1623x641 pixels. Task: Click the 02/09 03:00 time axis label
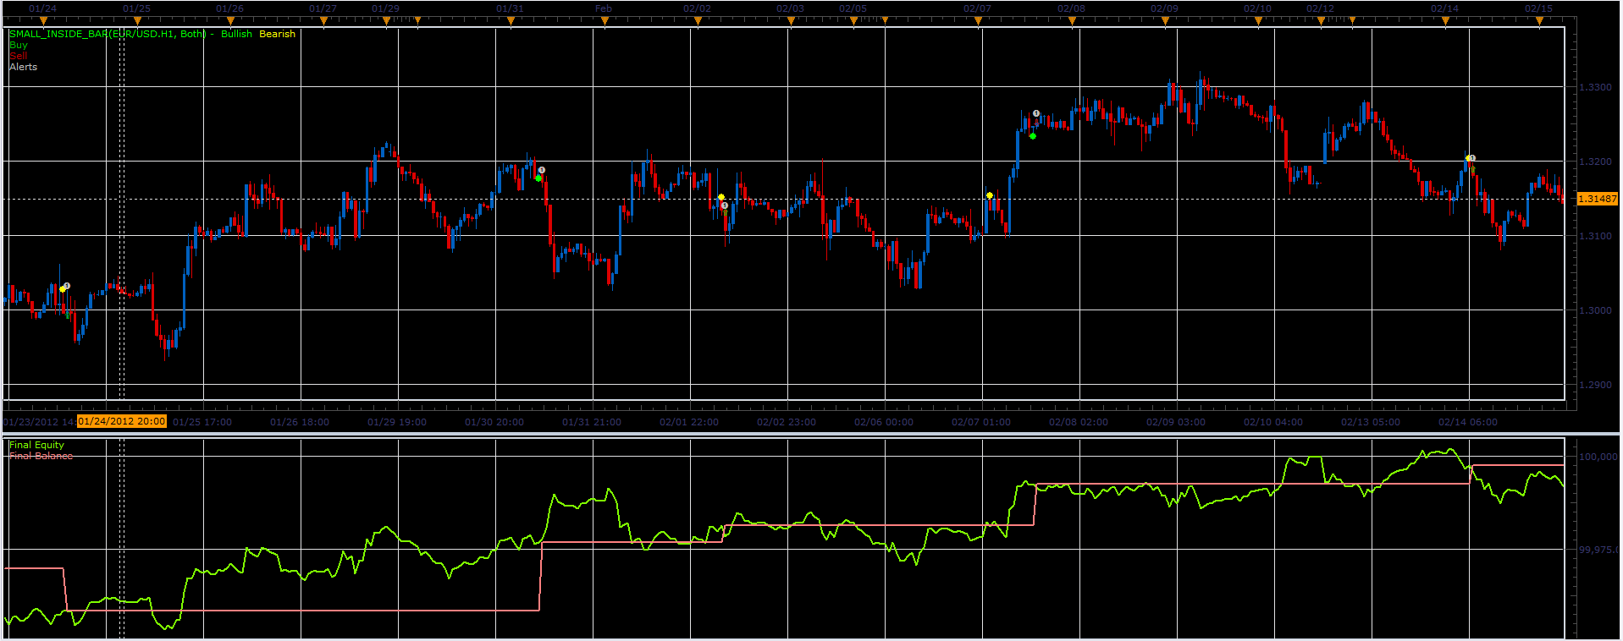tap(1176, 422)
